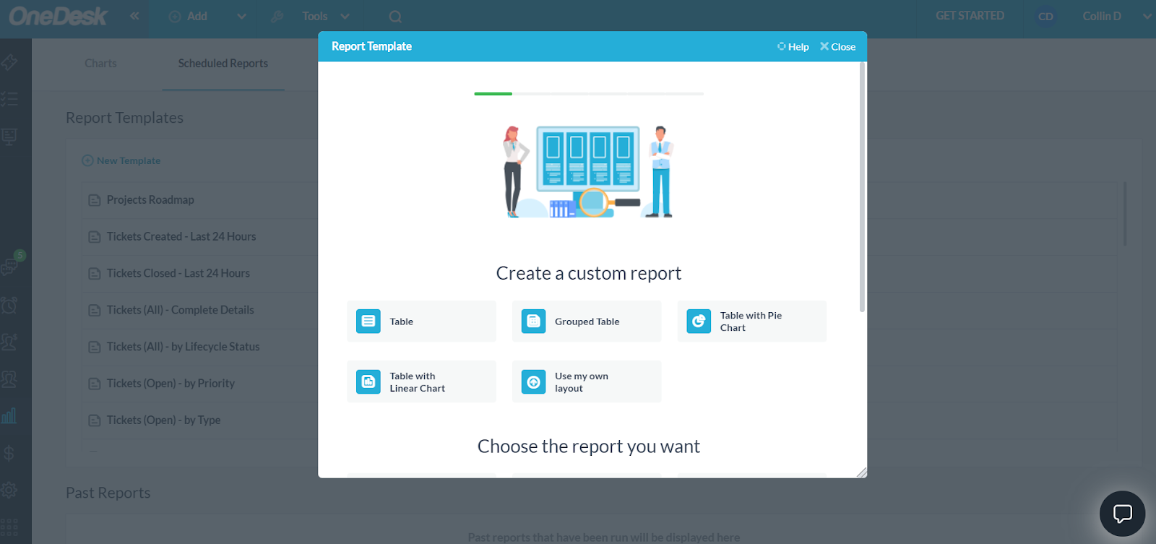Choose Table with Pie Chart layout

751,321
